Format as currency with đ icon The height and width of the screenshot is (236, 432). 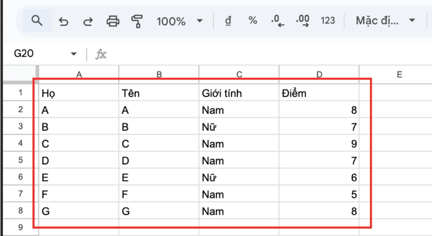(x=228, y=21)
